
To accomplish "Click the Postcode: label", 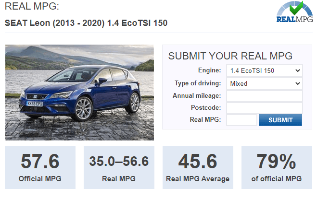I will (206, 107).
